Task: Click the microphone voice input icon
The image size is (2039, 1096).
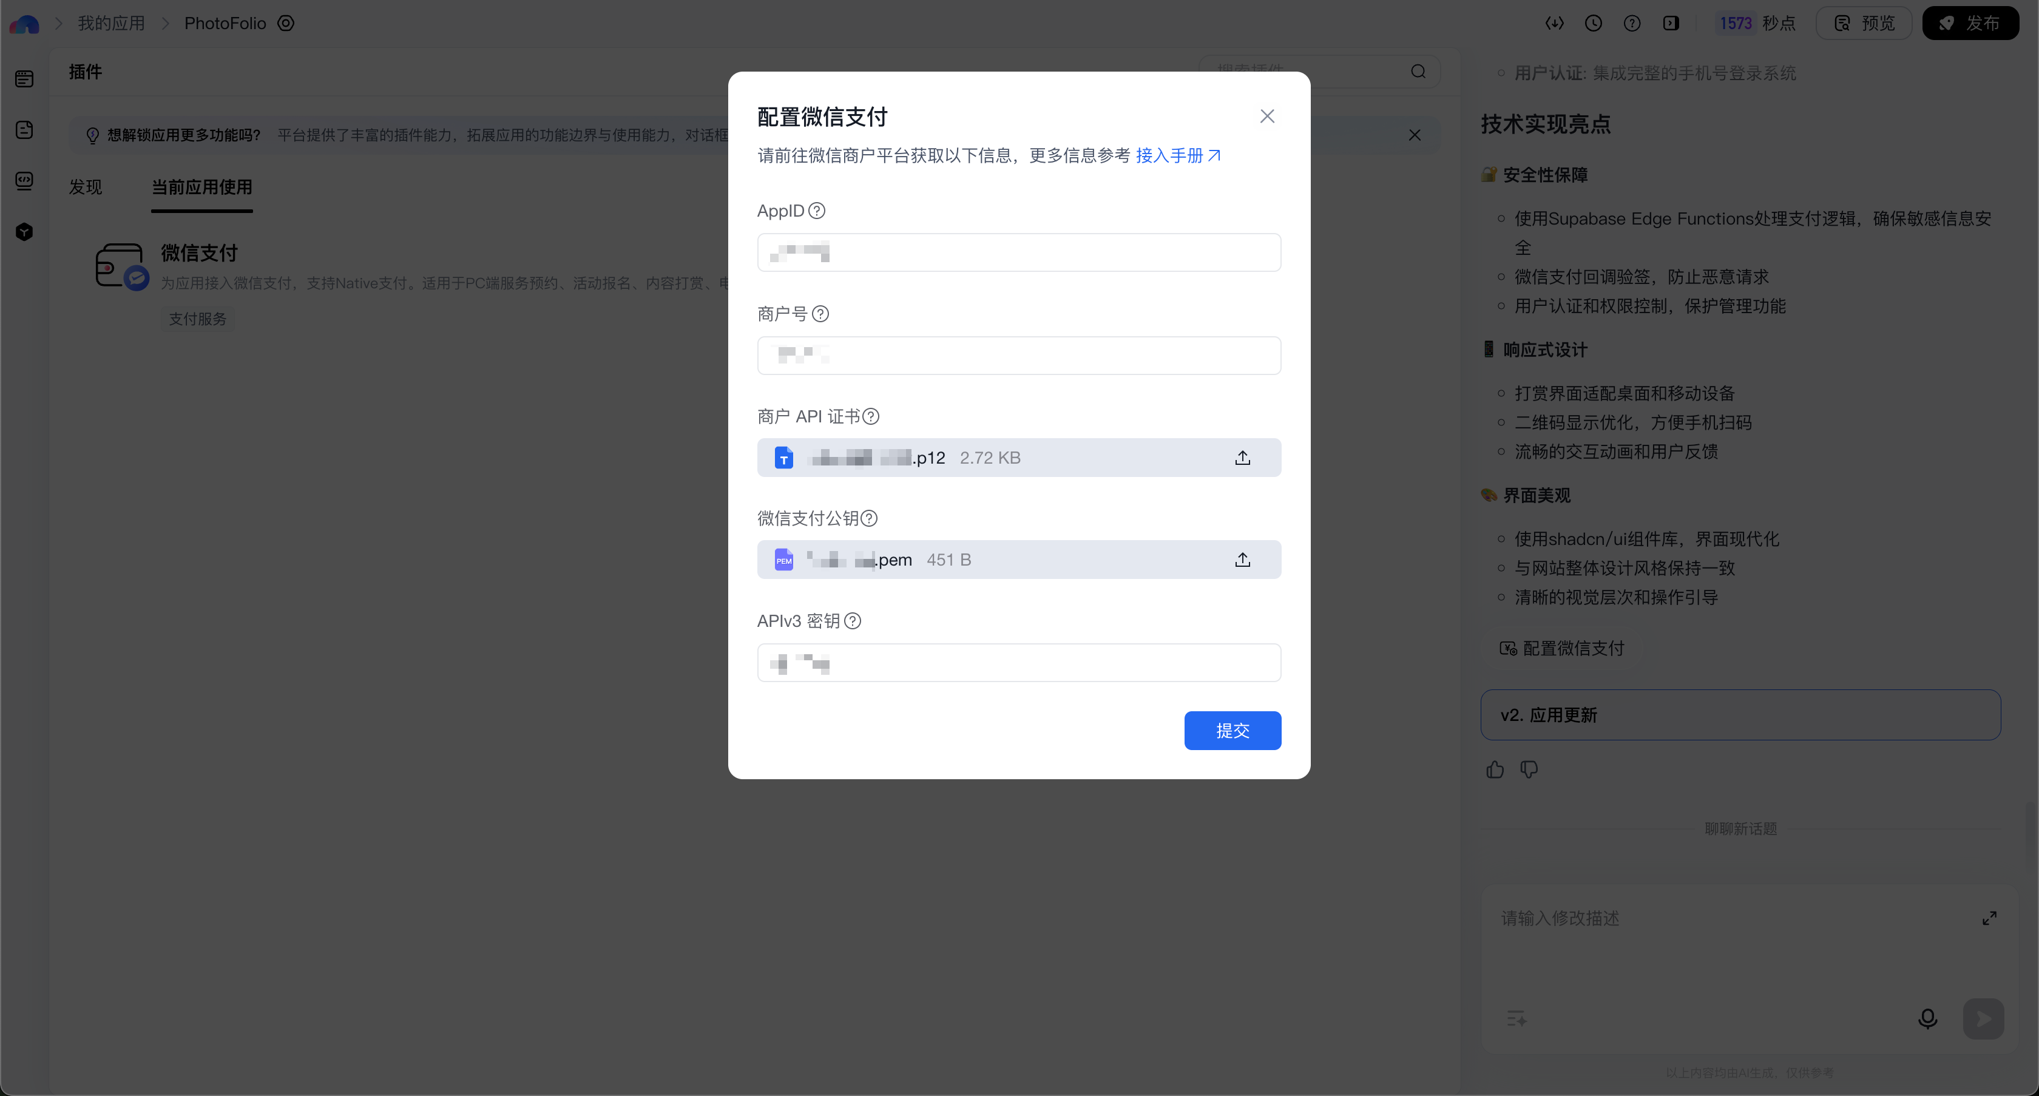Action: coord(1927,1018)
